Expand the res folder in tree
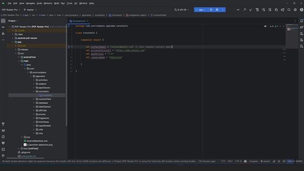304x171 pixels. click(x=22, y=137)
